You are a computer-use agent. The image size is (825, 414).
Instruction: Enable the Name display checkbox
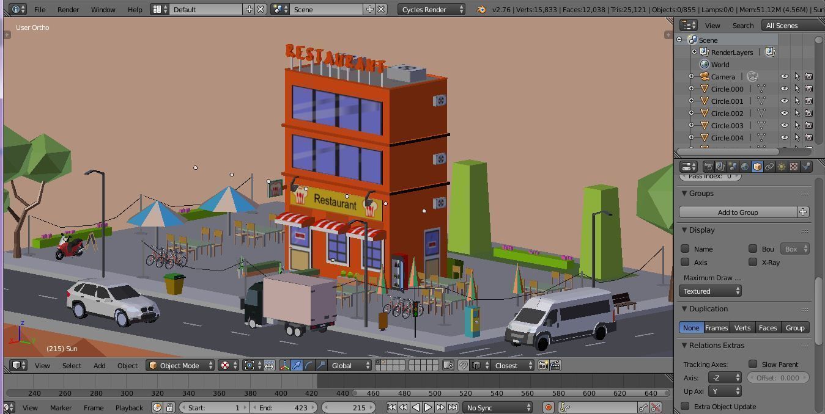click(685, 249)
